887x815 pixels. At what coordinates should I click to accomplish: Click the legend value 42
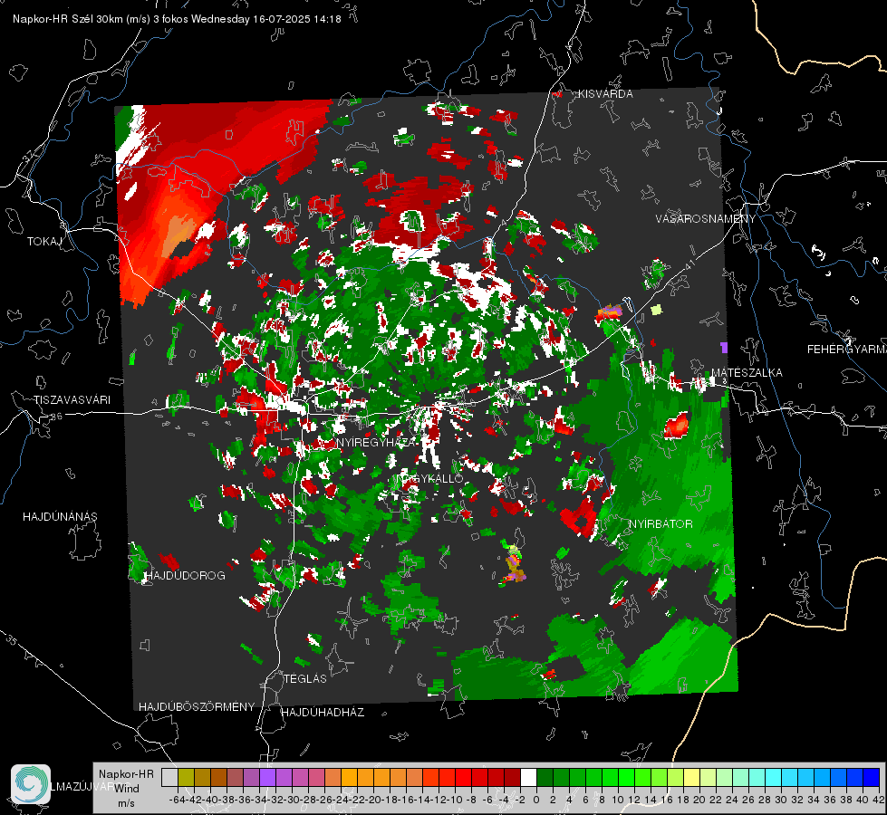tap(879, 800)
